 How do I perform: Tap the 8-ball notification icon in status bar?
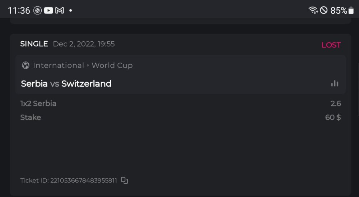[38, 10]
